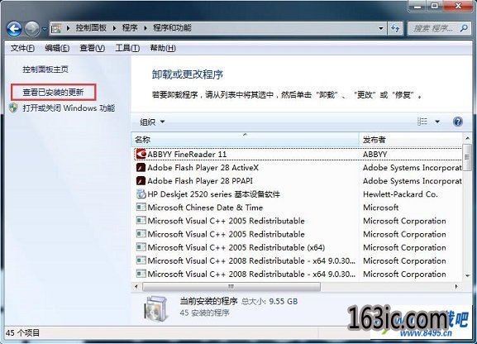
Task: Click the horizontal scrollbar thumb
Action: (231, 286)
